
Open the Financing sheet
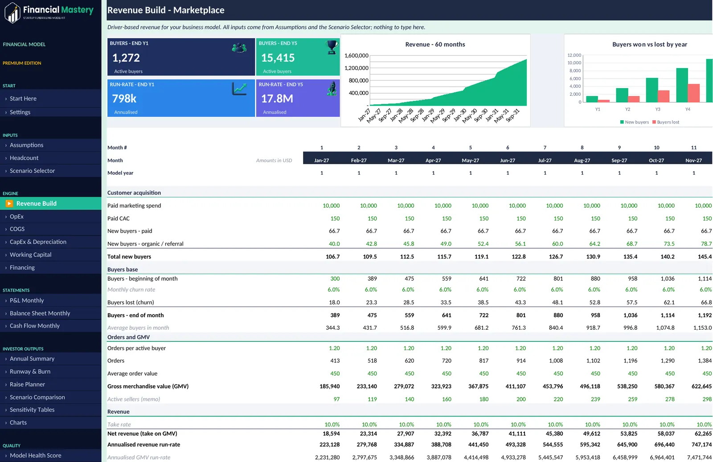pos(51,268)
